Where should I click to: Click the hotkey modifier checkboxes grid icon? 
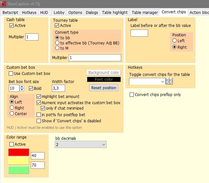169,81
